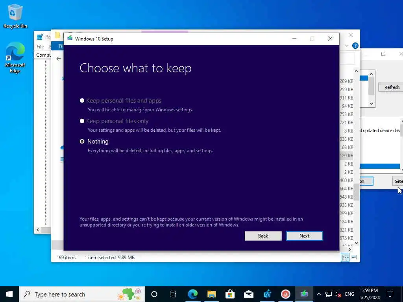Open the network tray icon
This screenshot has width=403, height=302.
point(329,294)
